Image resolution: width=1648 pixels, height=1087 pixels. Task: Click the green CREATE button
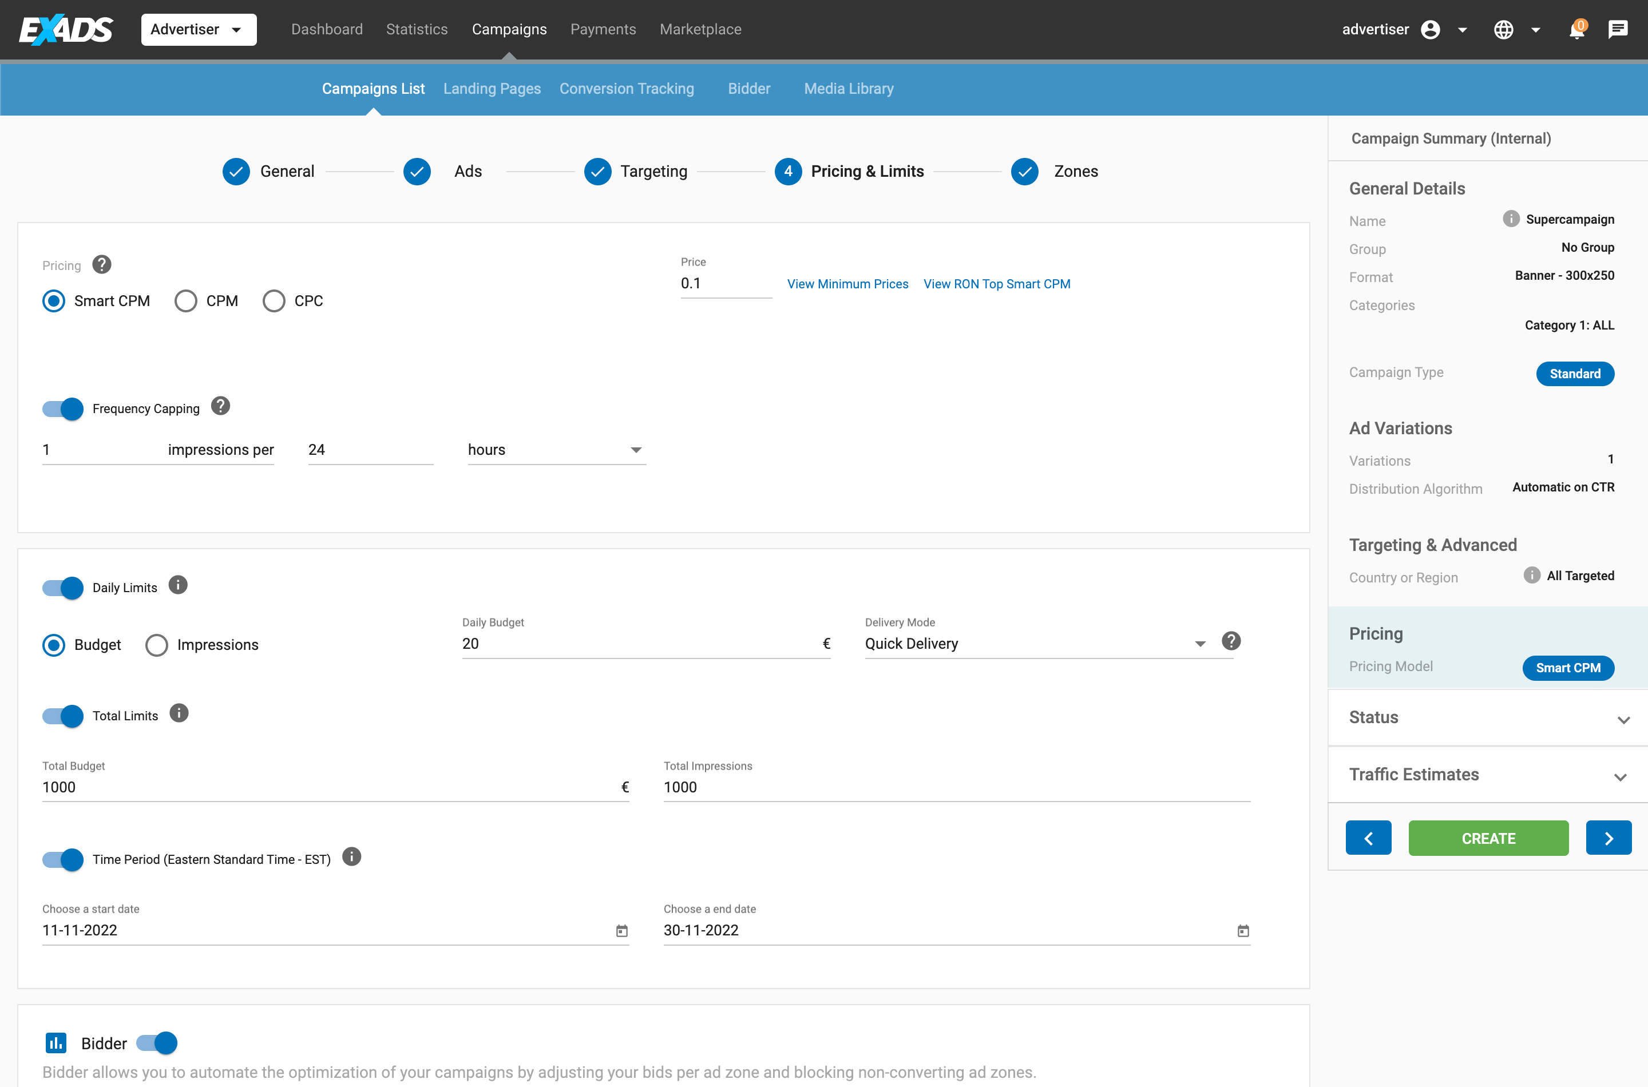1488,838
